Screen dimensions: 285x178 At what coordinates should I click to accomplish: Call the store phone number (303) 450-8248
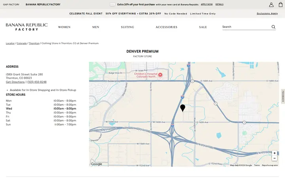coord(37,82)
